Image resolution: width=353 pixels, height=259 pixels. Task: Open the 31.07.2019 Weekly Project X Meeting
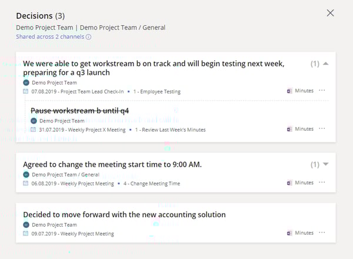point(81,129)
